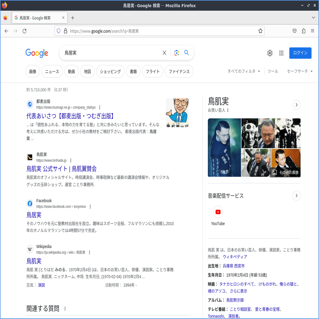Open a new tab with the plus button
The image size is (319, 319).
(x=73, y=18)
